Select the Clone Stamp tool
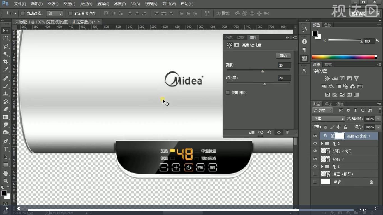The height and width of the screenshot is (215, 383). (x=6, y=94)
